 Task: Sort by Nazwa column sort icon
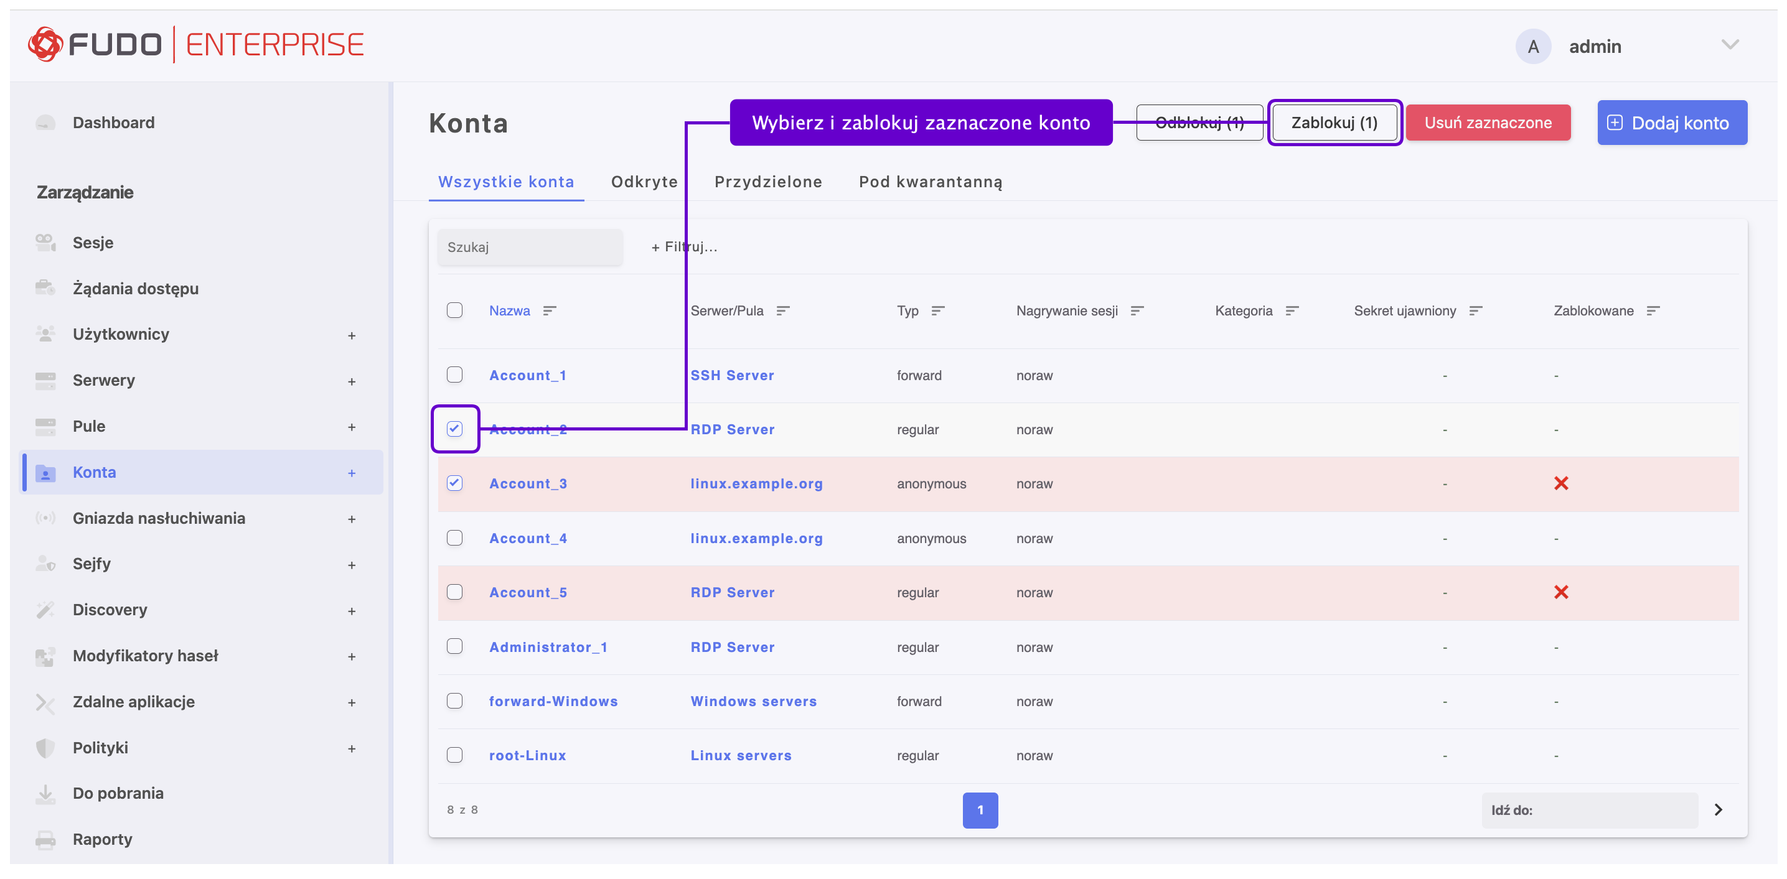pyautogui.click(x=550, y=310)
